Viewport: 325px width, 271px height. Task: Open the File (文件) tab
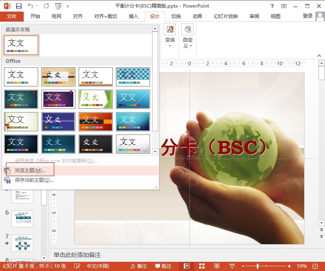pos(12,16)
